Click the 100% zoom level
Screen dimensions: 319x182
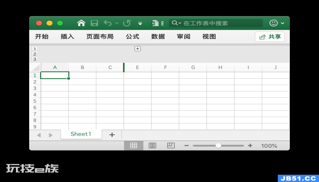point(269,146)
